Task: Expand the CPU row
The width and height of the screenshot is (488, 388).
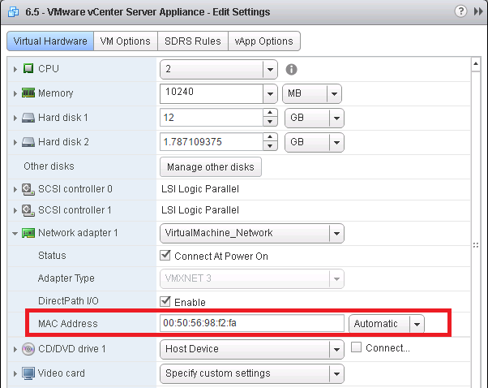Action: [15, 69]
